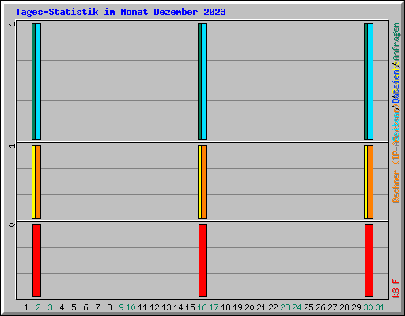405x316 pixels.
Task: Click the x-axis day label "26"
Action: pos(320,307)
